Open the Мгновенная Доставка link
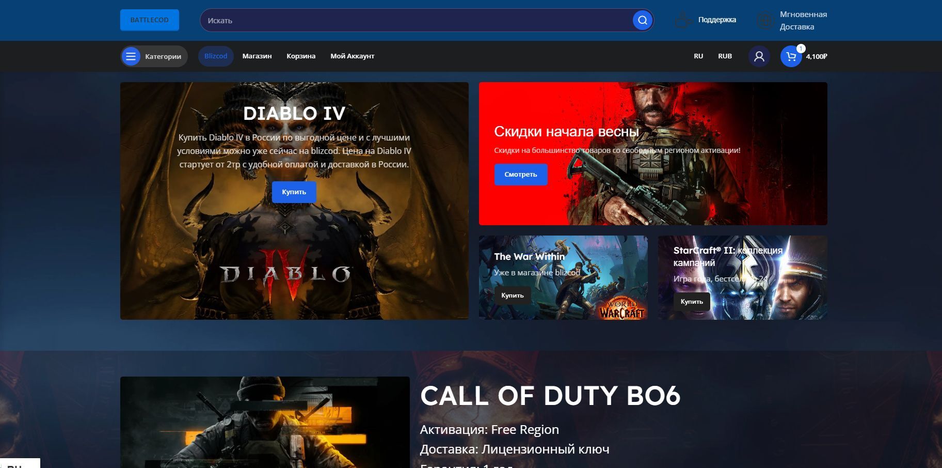Image resolution: width=942 pixels, height=468 pixels. pyautogui.click(x=803, y=20)
